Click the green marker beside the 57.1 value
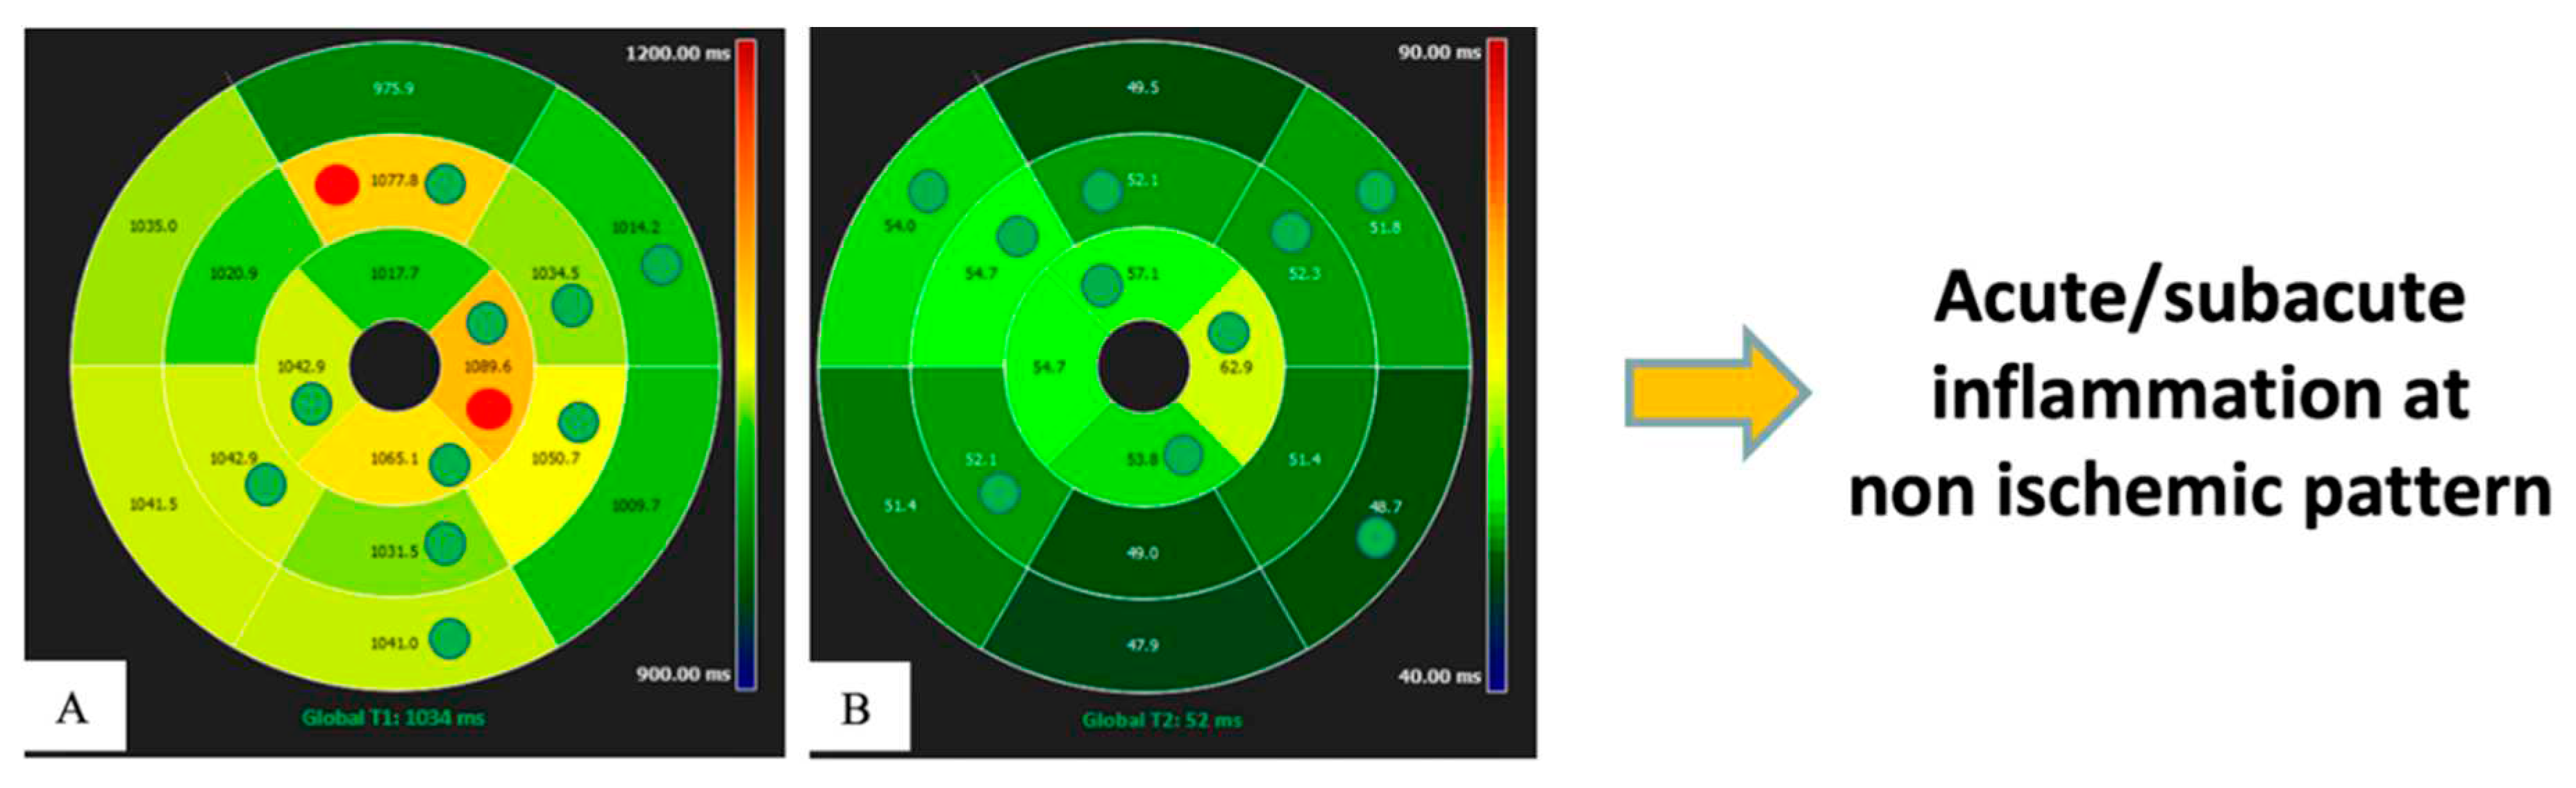Viewport: 2576px width, 788px height. pos(1101,285)
